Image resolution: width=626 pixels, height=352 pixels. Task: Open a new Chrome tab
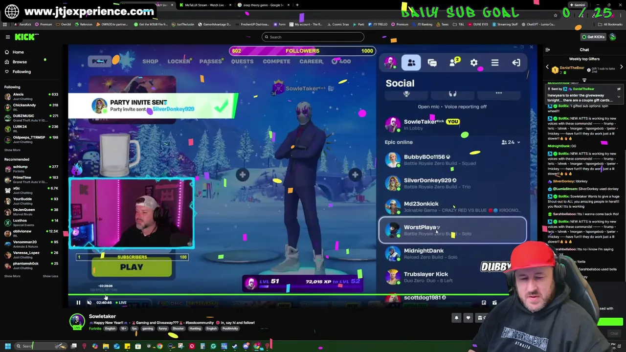(x=297, y=5)
